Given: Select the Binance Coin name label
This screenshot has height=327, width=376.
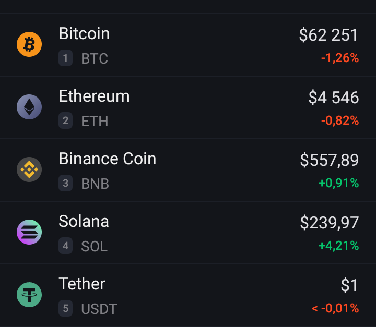Looking at the screenshot, I should point(108,159).
